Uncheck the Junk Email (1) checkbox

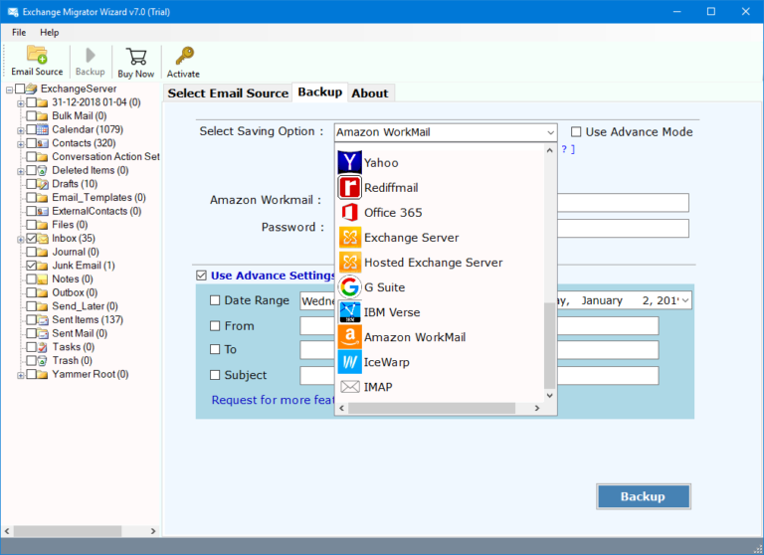(x=31, y=266)
